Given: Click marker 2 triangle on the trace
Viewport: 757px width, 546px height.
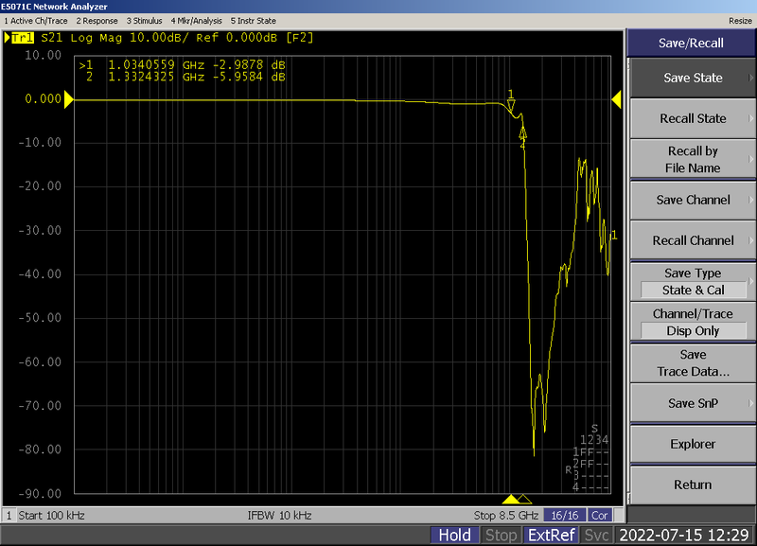Looking at the screenshot, I should coord(523,132).
